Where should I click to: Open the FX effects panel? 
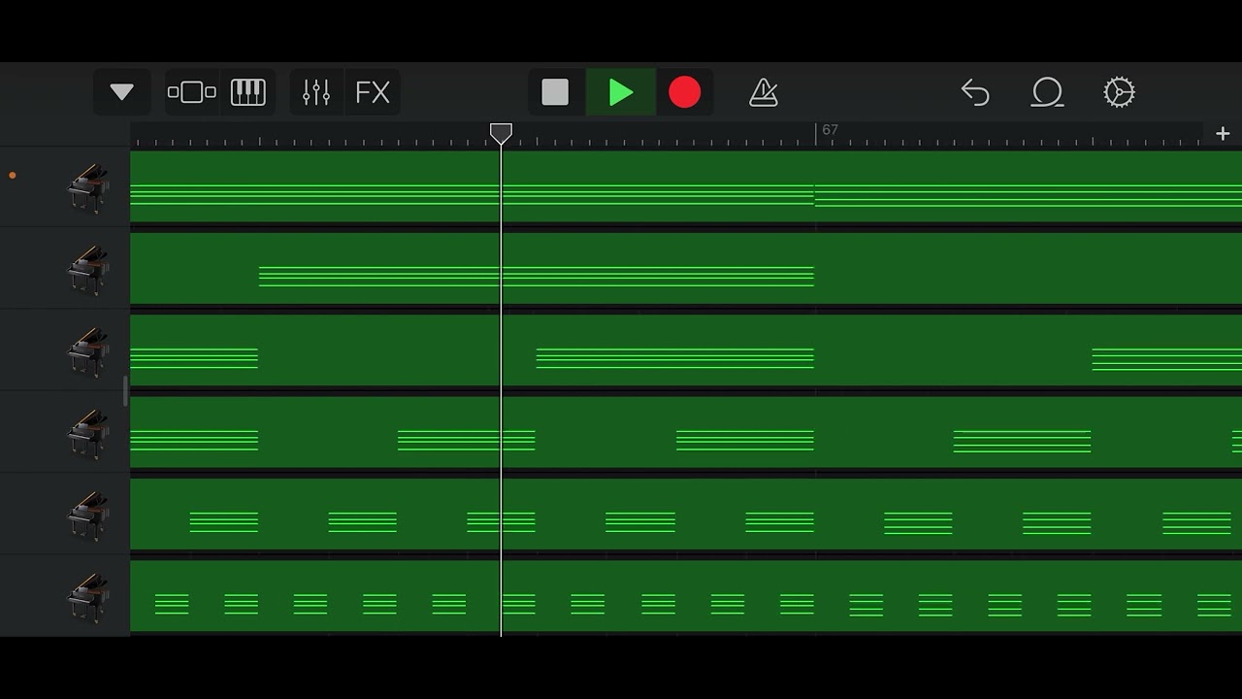(x=373, y=92)
